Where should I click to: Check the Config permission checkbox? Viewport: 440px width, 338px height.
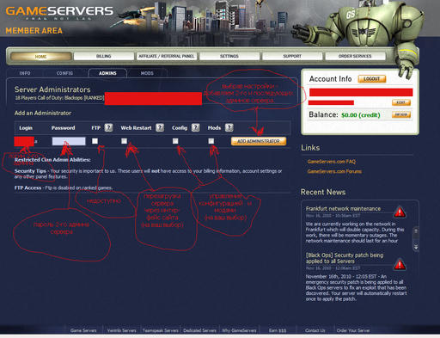point(175,141)
